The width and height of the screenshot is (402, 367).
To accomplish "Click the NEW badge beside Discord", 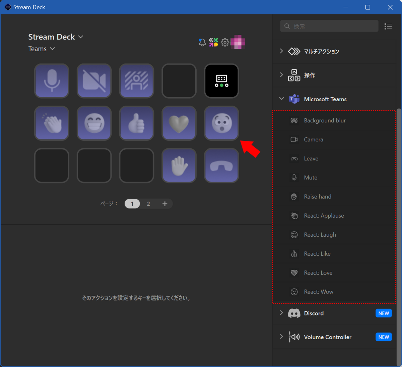I will tap(384, 313).
